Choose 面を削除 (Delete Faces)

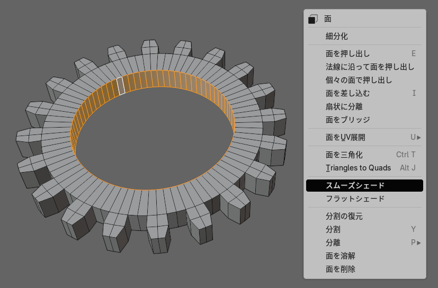point(364,269)
